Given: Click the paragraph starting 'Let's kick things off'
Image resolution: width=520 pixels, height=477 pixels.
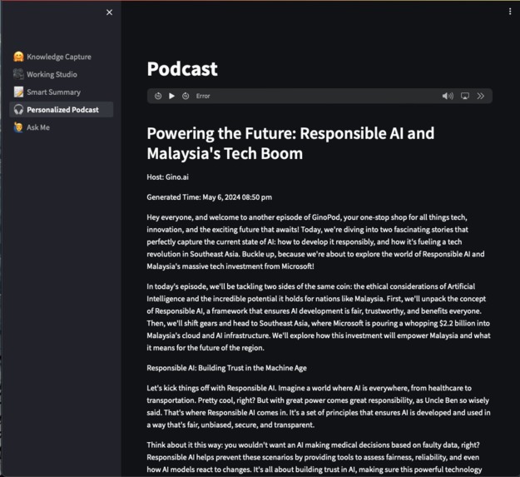Looking at the screenshot, I should [319, 406].
